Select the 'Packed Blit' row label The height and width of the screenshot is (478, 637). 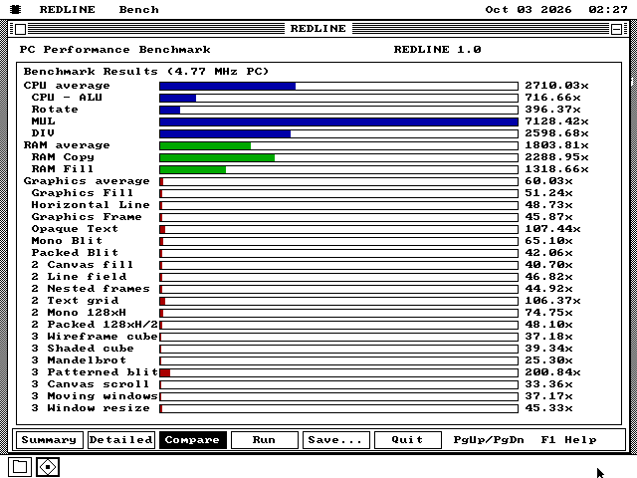click(75, 253)
